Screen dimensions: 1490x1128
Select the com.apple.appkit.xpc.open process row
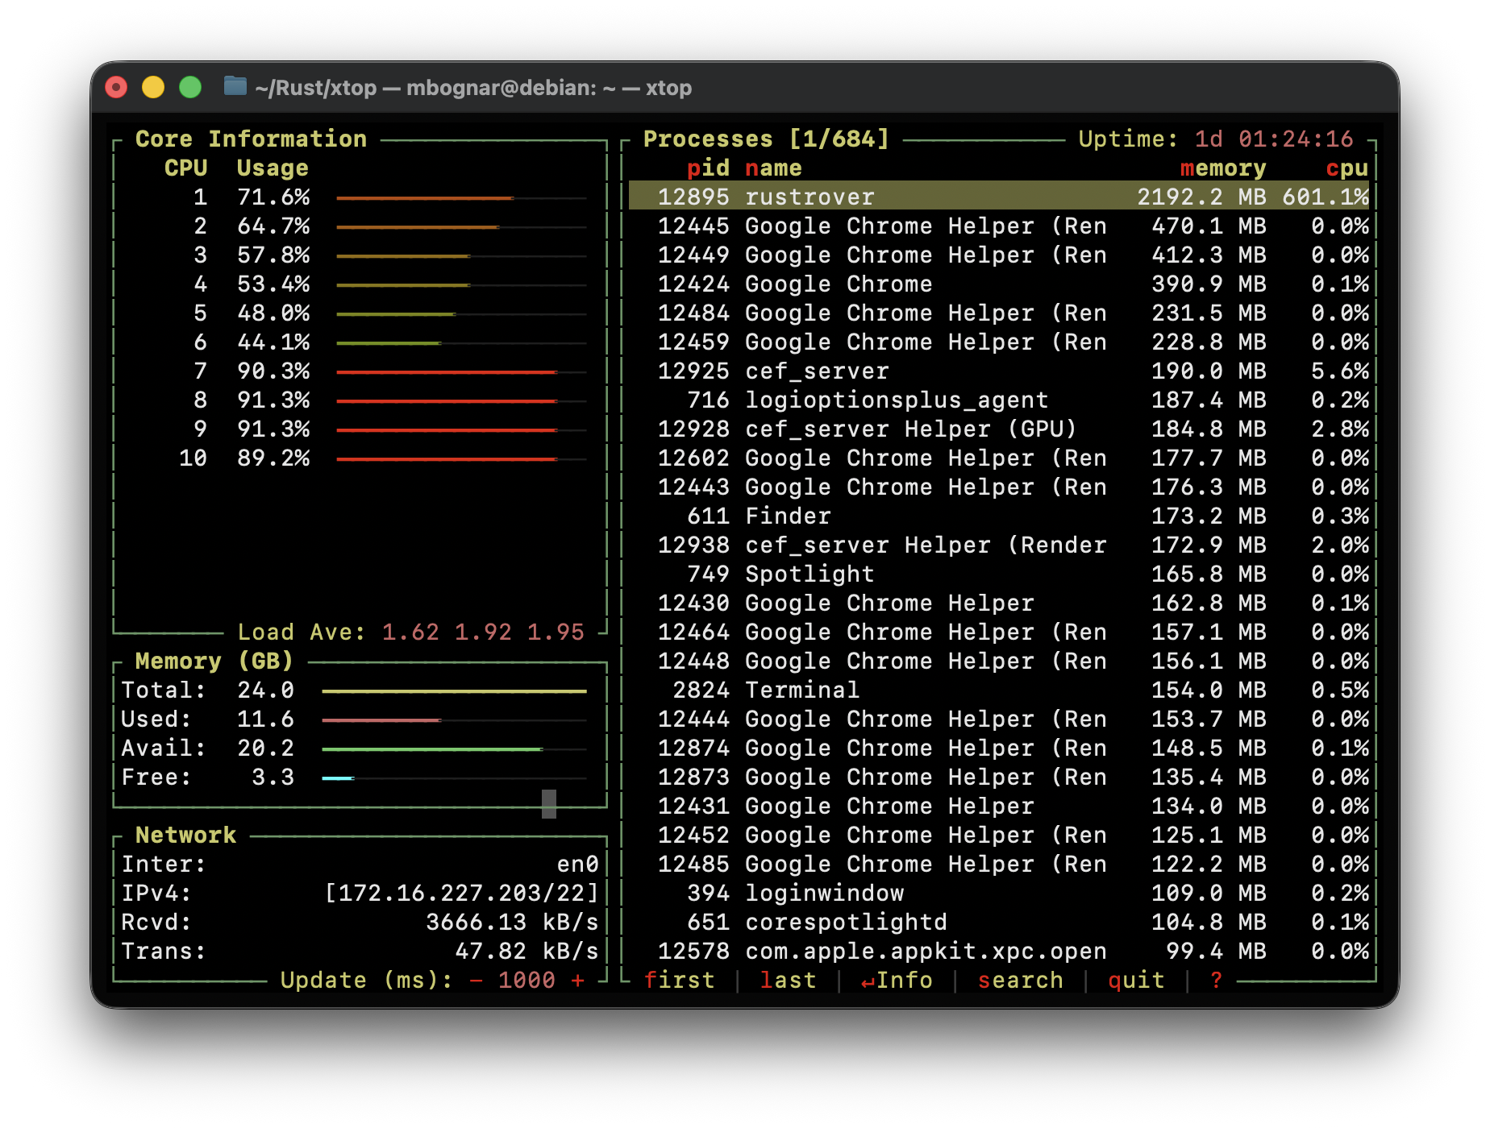coord(999,951)
